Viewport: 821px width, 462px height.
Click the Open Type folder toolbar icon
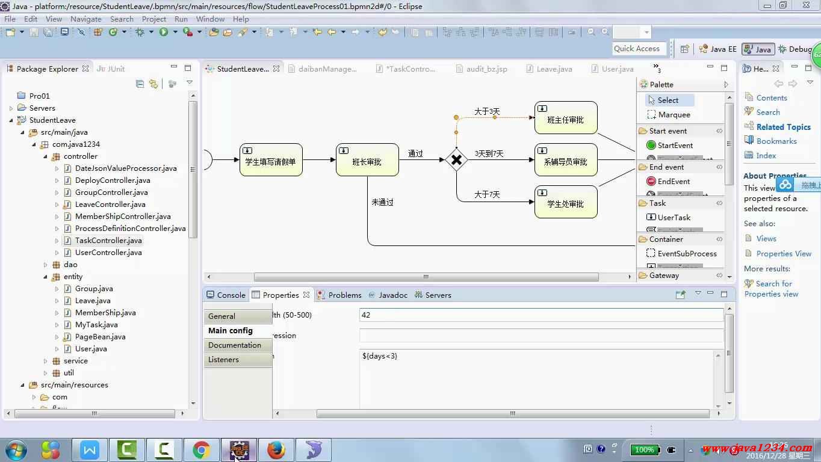click(x=214, y=32)
